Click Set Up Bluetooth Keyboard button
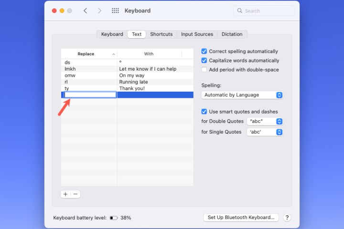Screen dimensions: 344x229 tap(241, 218)
